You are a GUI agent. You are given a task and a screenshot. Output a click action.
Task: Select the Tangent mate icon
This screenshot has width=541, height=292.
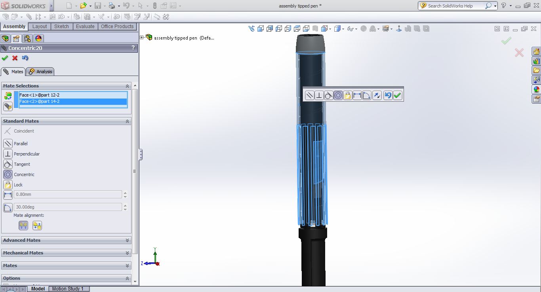(8, 164)
